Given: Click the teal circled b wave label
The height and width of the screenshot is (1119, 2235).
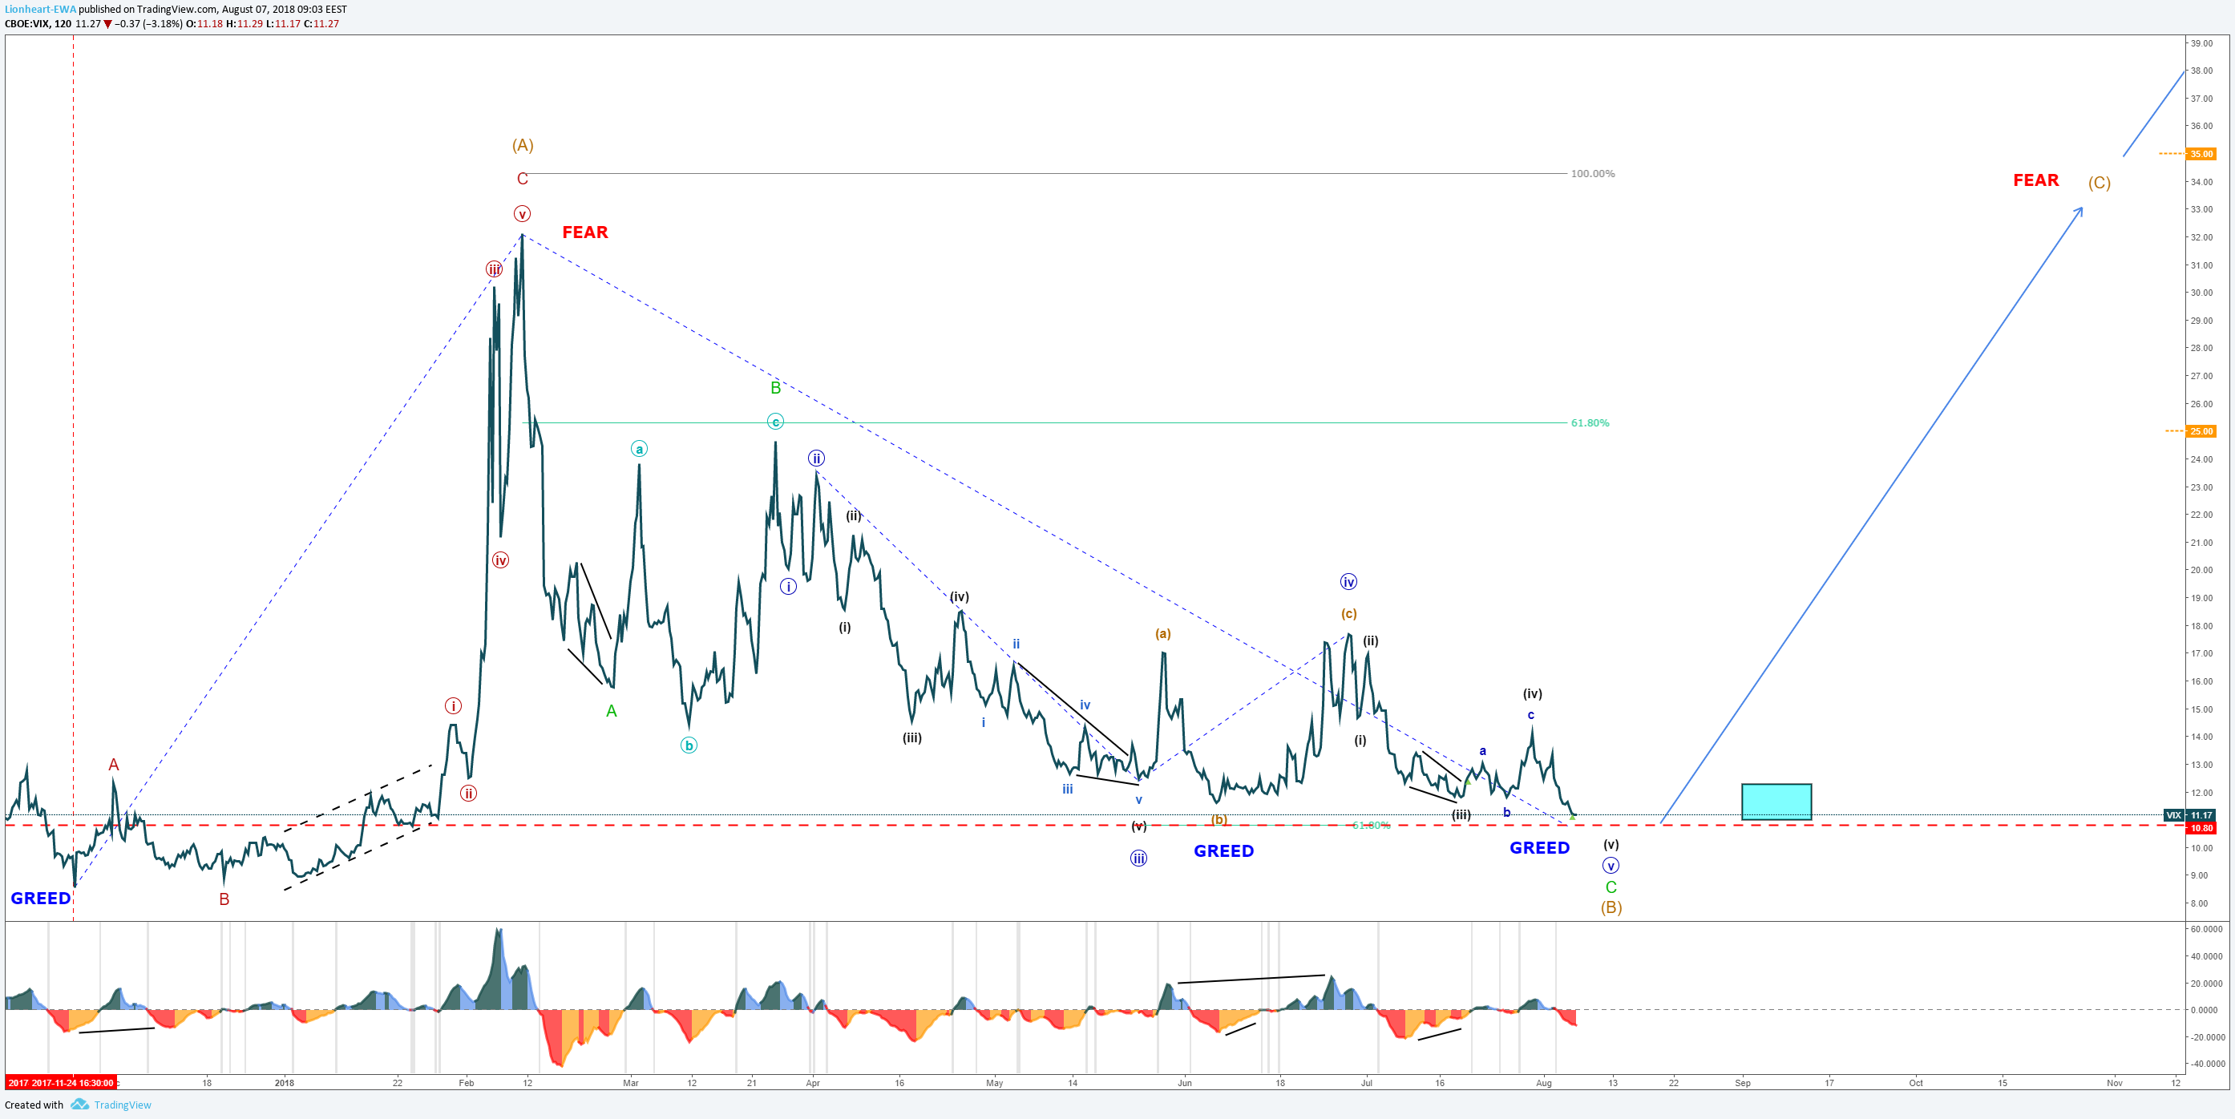Looking at the screenshot, I should [689, 745].
